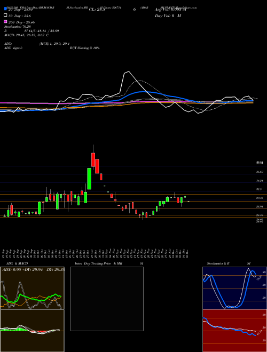The height and width of the screenshot is (352, 267).
Task: Click the 'Stochastics & R' panel title
Action: coord(218,263)
